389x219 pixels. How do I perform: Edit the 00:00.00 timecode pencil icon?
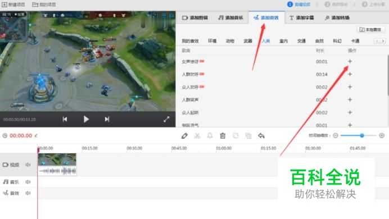pyautogui.click(x=36, y=135)
